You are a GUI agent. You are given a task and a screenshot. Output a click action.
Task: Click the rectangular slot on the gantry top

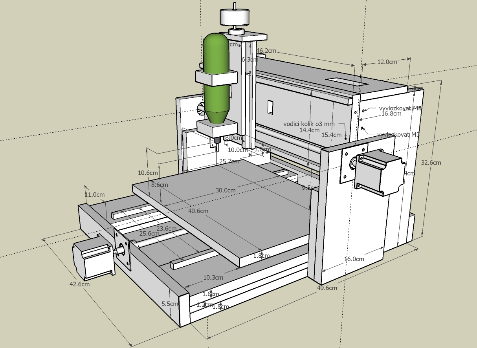click(346, 81)
